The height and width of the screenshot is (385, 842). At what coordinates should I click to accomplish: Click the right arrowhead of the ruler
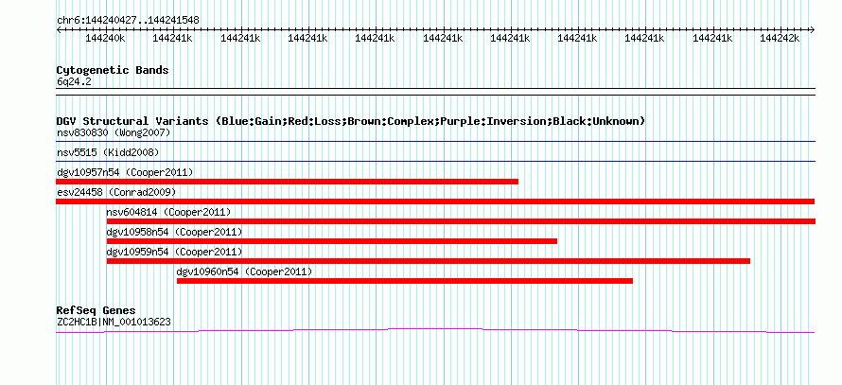coord(812,30)
